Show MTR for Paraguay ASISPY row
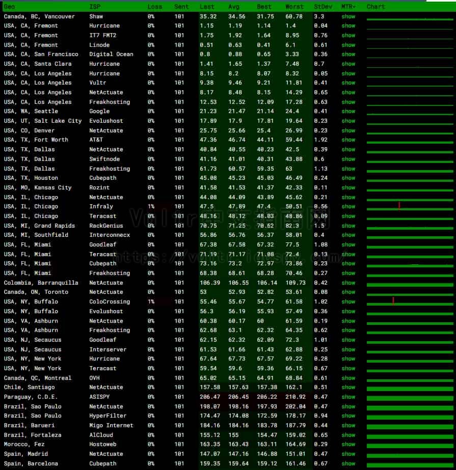456x470 pixels. tap(348, 397)
